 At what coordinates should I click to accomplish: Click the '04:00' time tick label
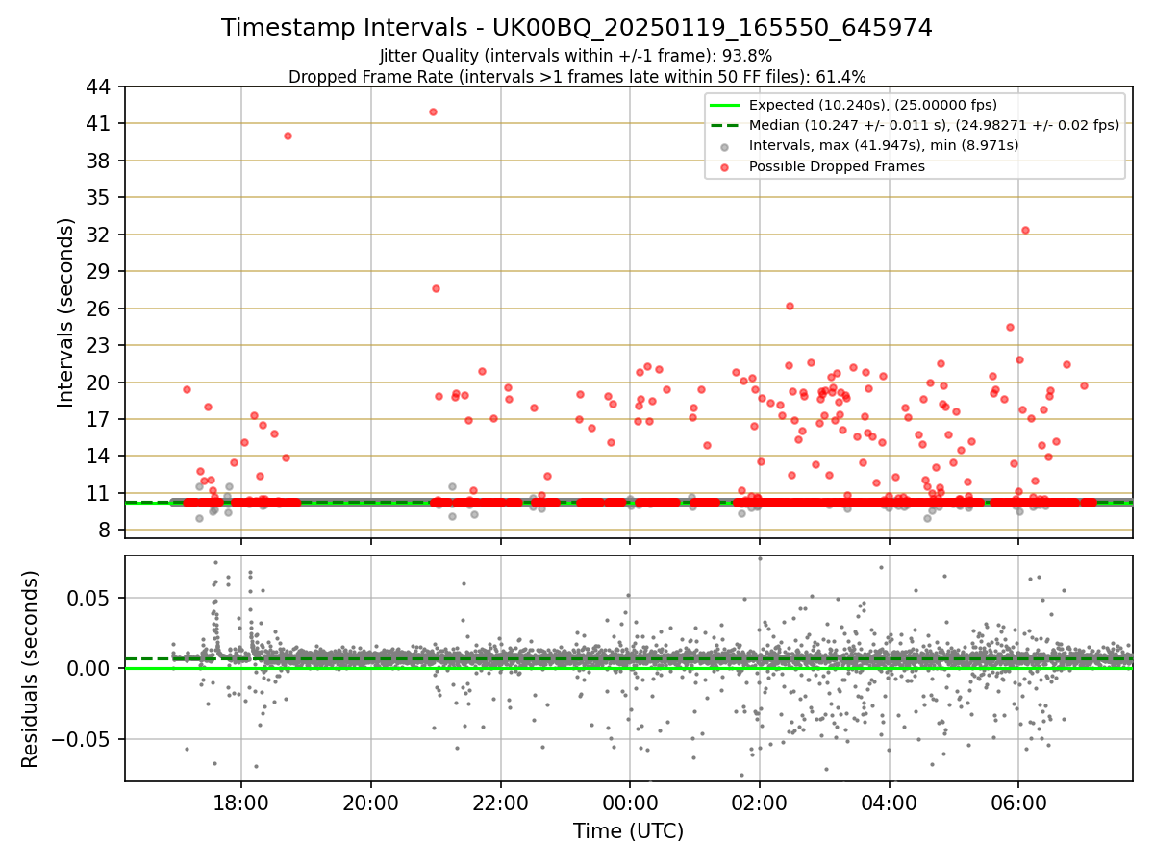[x=890, y=802]
